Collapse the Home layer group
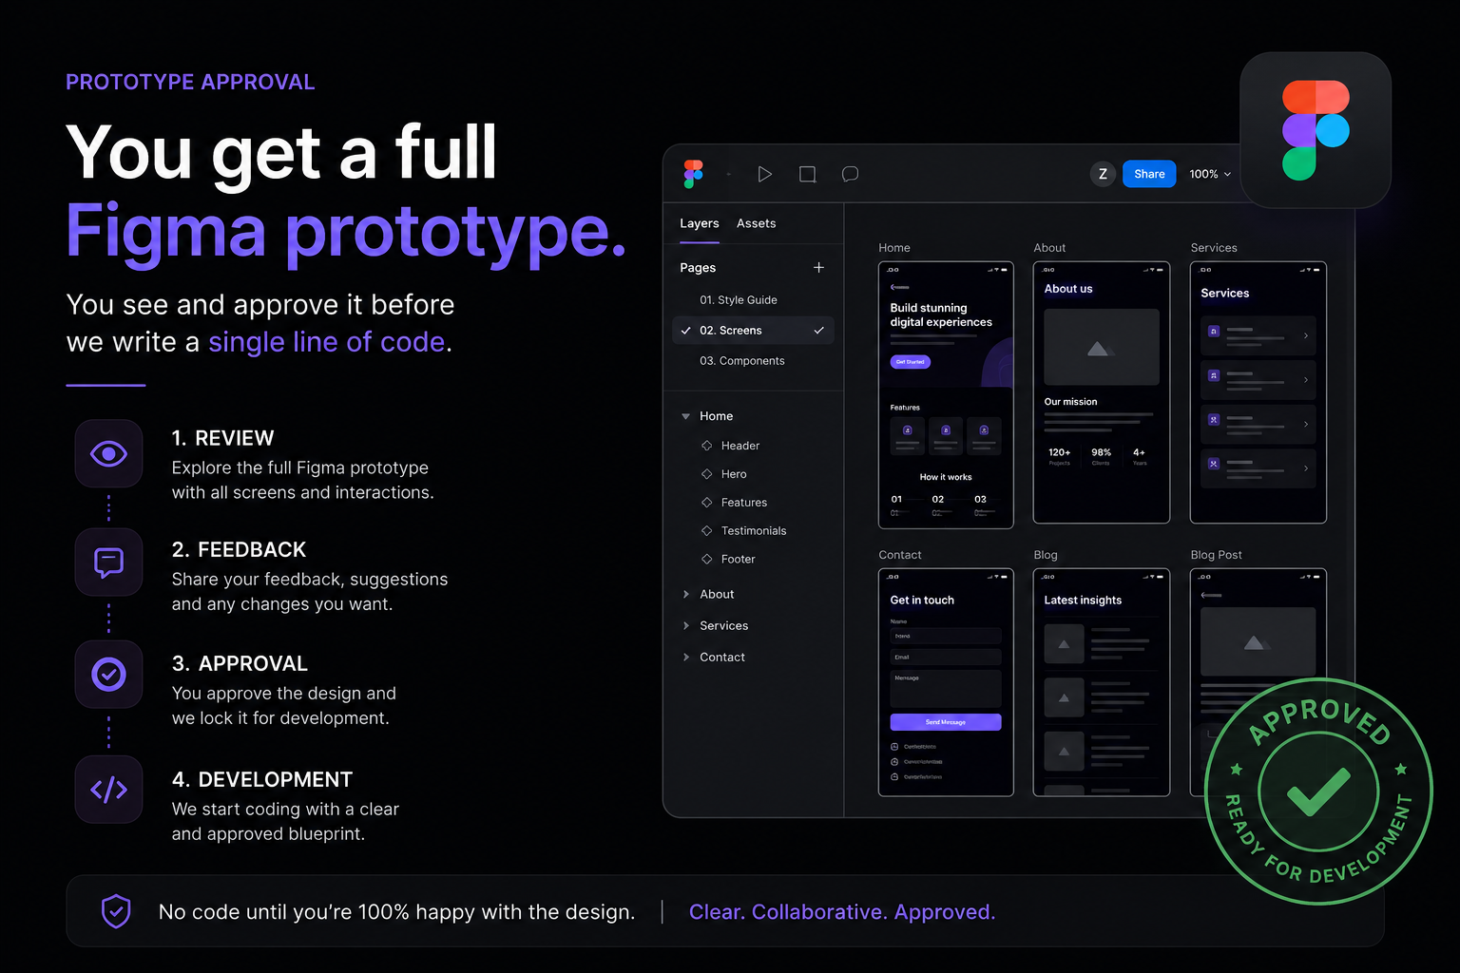The image size is (1460, 973). (686, 416)
